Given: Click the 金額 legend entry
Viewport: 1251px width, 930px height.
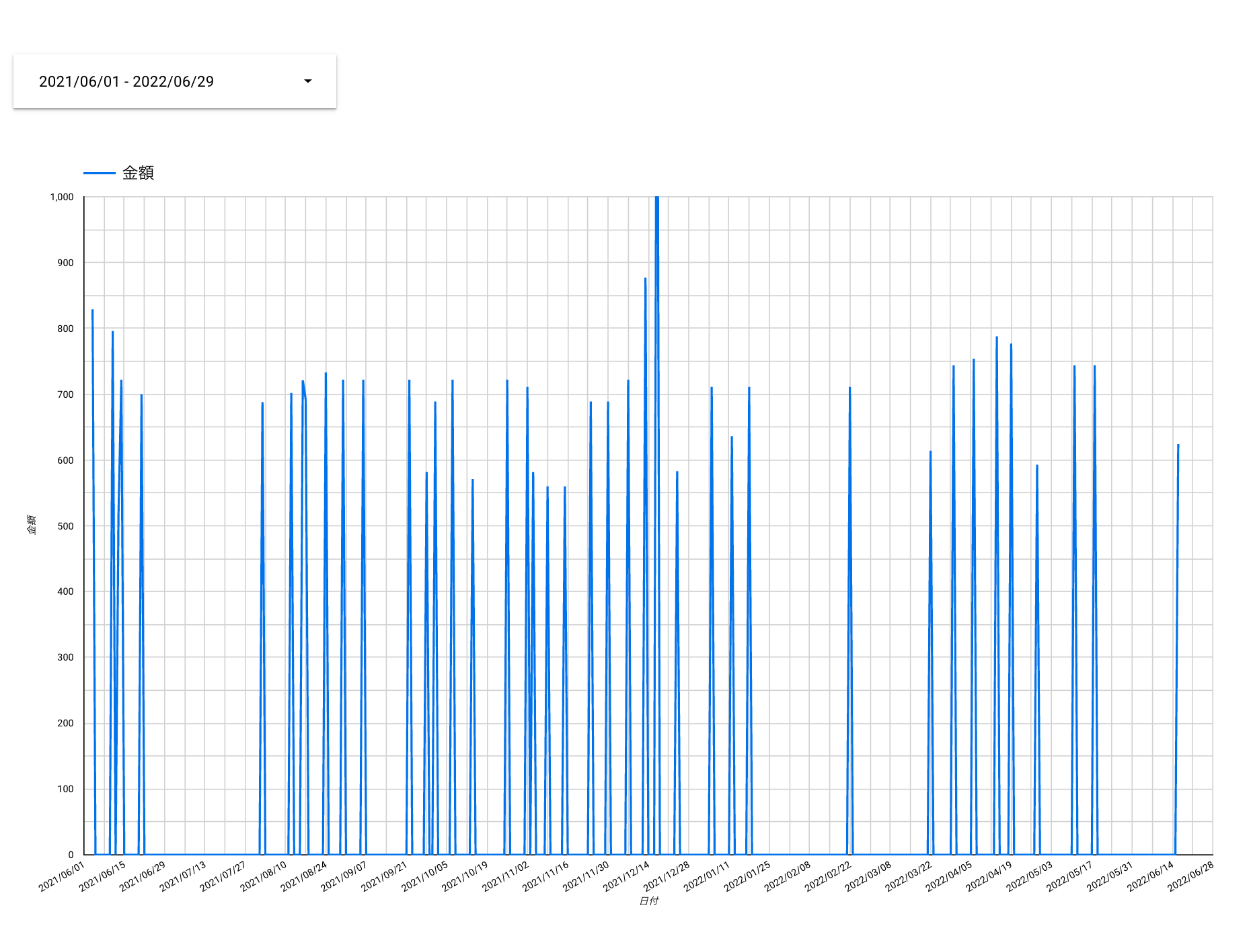Looking at the screenshot, I should 119,173.
